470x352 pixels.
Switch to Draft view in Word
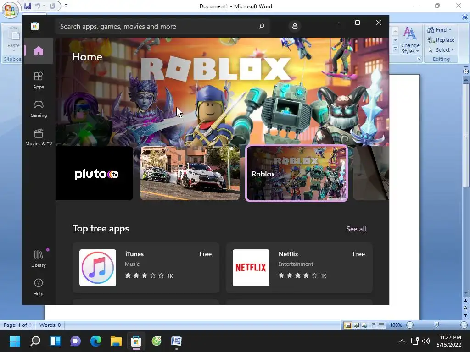[381, 325]
